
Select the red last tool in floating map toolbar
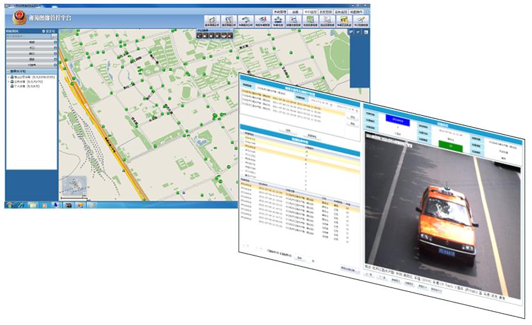[230, 36]
